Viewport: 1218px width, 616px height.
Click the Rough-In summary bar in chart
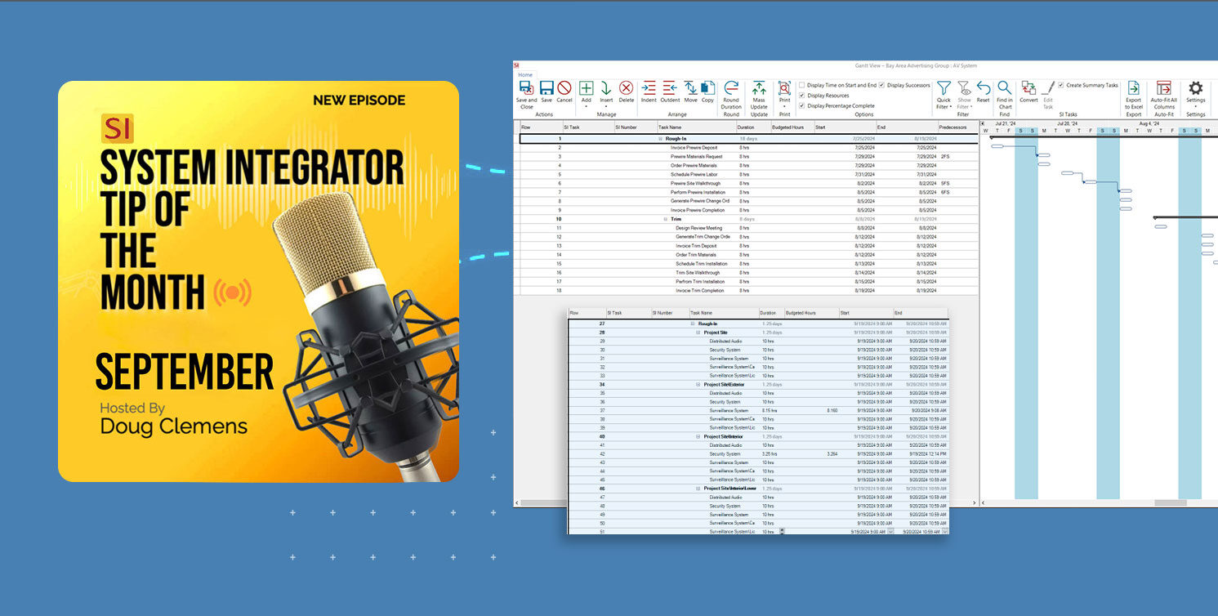pyautogui.click(x=1103, y=137)
